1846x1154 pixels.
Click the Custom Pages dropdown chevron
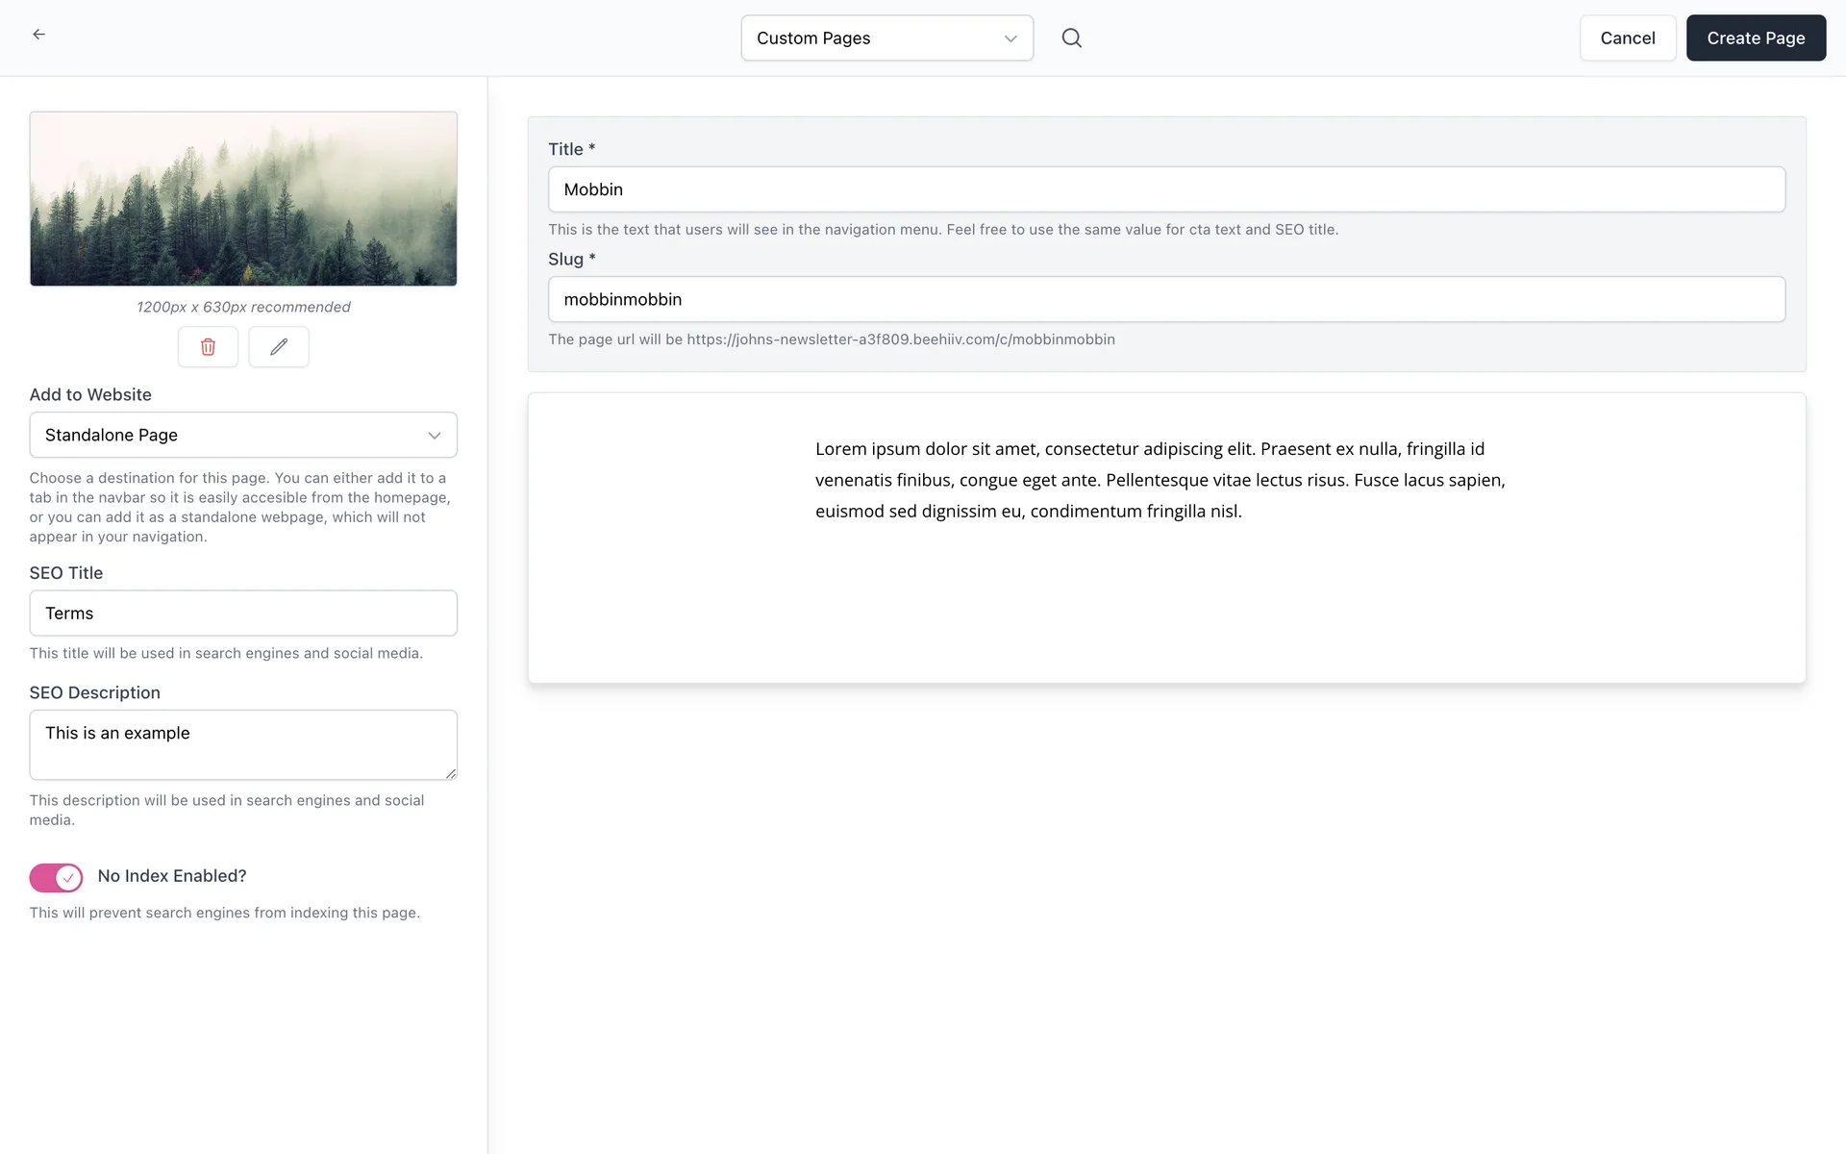1010,38
